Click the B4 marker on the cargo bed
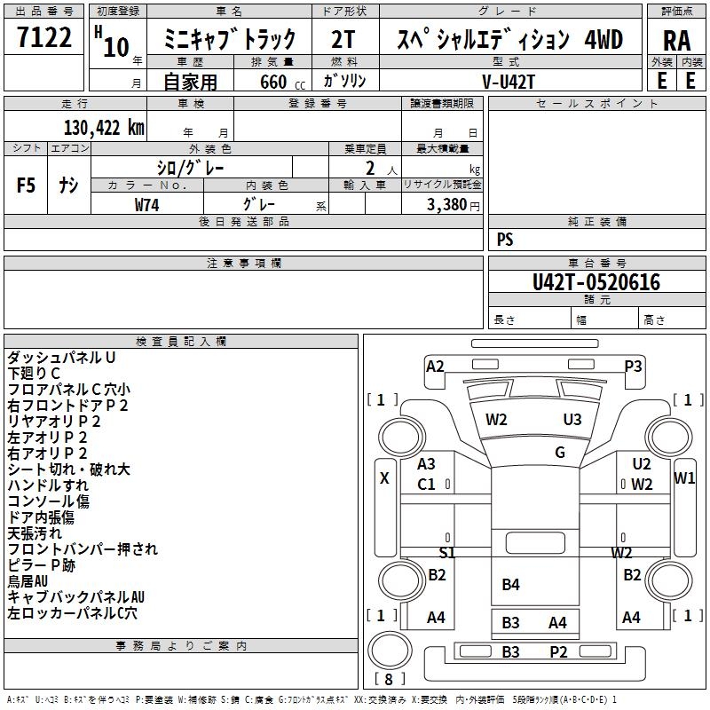 pos(510,584)
